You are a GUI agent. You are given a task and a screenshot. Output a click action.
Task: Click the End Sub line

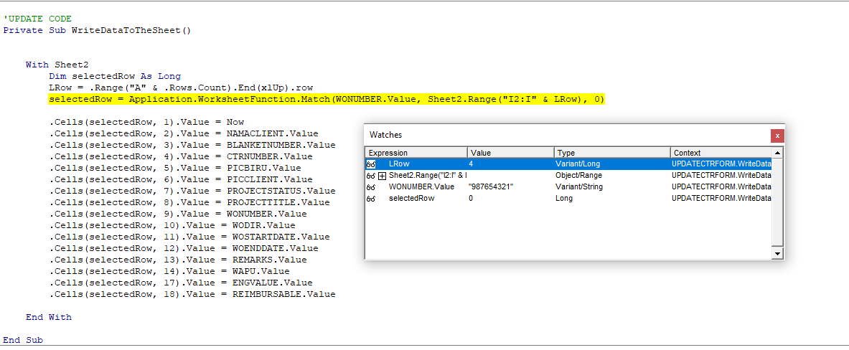coord(23,340)
